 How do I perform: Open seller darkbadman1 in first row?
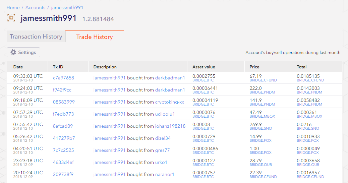pyautogui.click(x=170, y=78)
